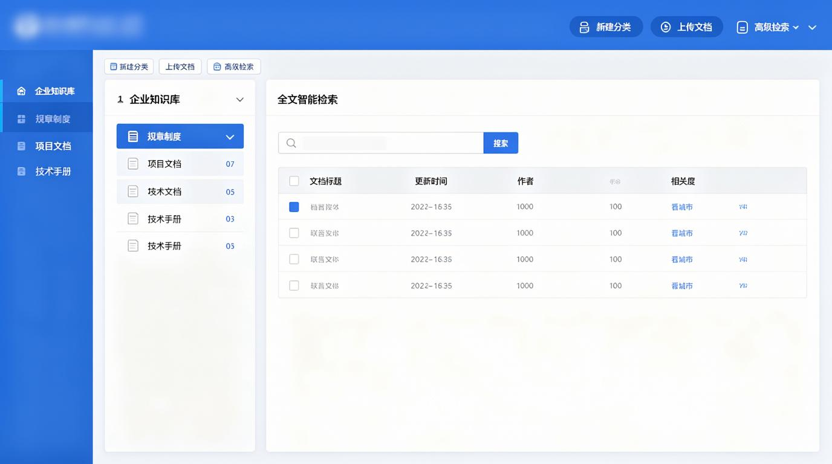Click the 上传文档 pill button in header
This screenshot has height=464, width=832.
pos(686,27)
